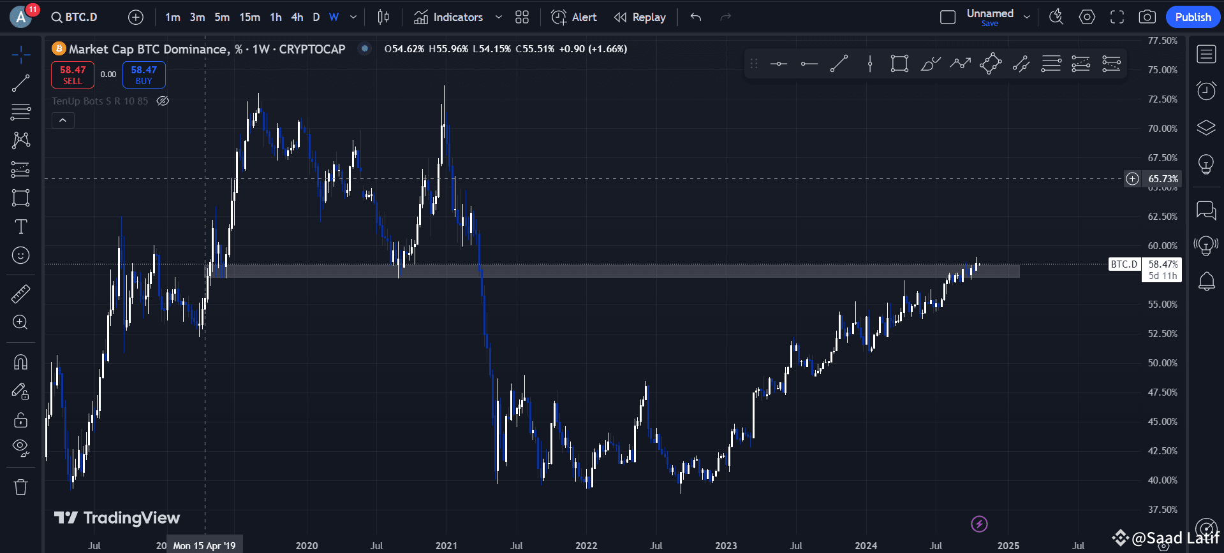1224x553 pixels.
Task: Pick parallel channel in floating favorites toolbar
Action: pos(1021,64)
